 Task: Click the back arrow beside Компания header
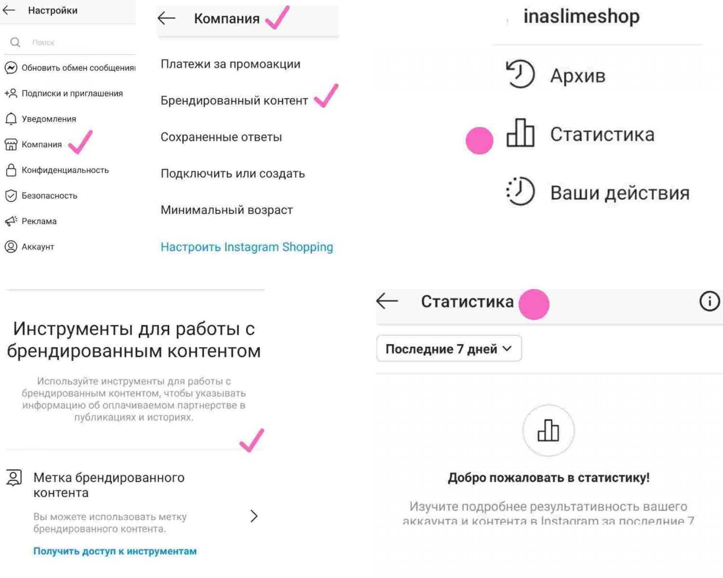click(x=167, y=18)
